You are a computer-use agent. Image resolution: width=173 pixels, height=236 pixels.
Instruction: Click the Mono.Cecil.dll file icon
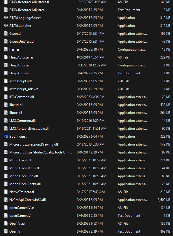coord(6,160)
